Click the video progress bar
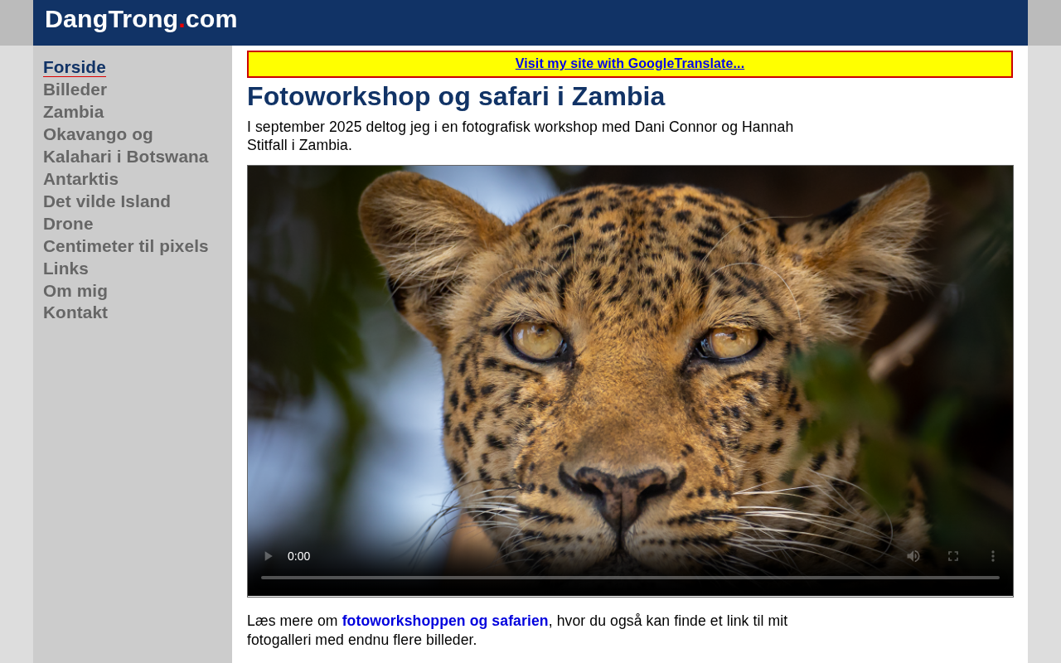This screenshot has width=1061, height=663. (x=630, y=578)
